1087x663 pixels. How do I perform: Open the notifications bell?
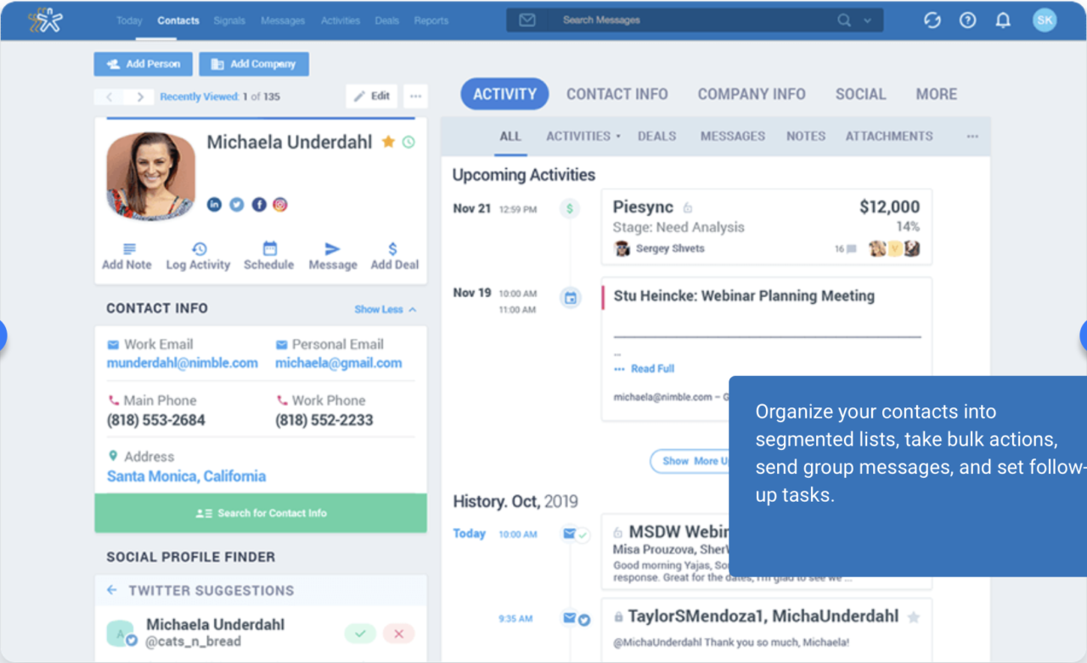1003,20
